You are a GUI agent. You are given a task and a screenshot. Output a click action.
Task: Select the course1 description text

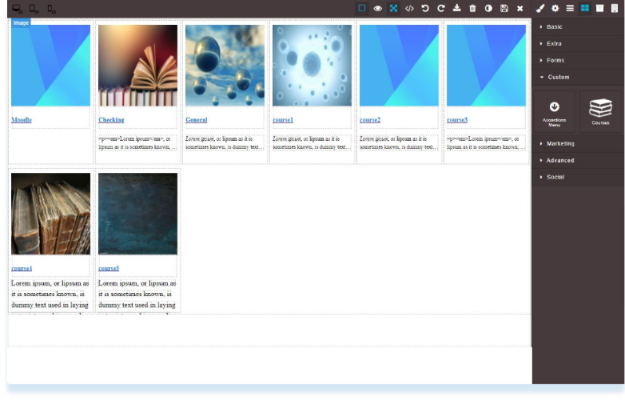coord(312,142)
